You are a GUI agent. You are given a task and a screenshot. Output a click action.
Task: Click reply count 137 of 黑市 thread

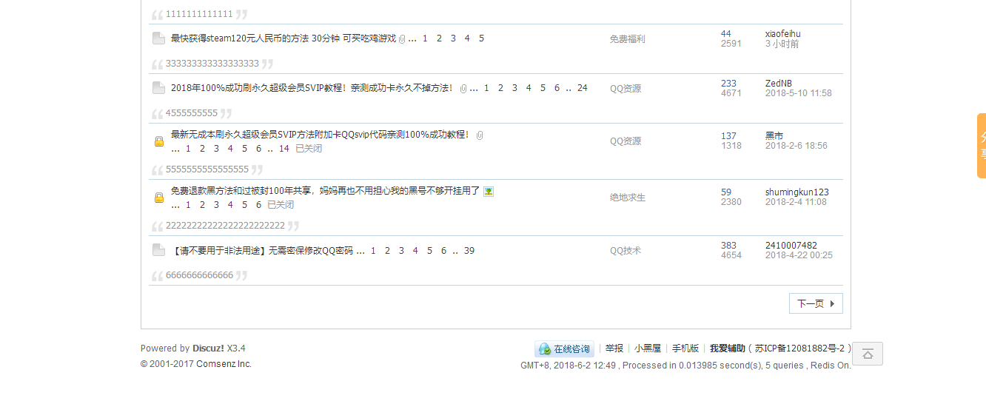pos(729,136)
